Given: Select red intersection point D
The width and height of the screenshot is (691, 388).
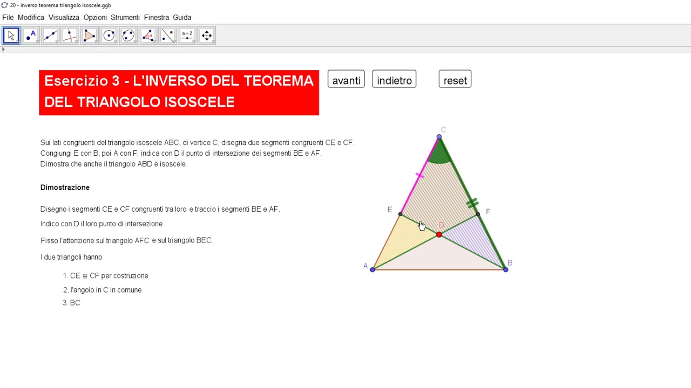Looking at the screenshot, I should pyautogui.click(x=439, y=234).
